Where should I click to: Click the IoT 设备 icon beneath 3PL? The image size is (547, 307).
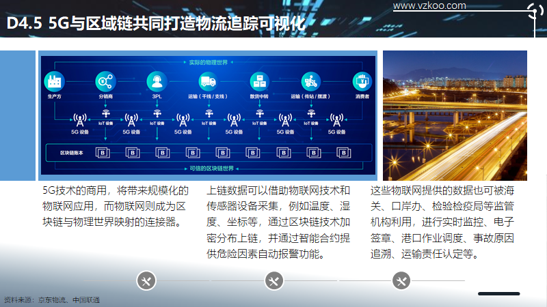click(157, 113)
